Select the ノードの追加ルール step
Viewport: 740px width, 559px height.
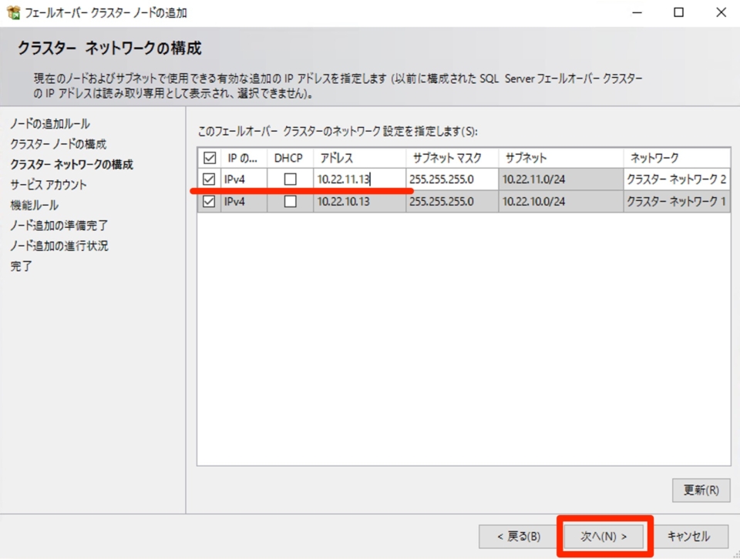(x=50, y=124)
